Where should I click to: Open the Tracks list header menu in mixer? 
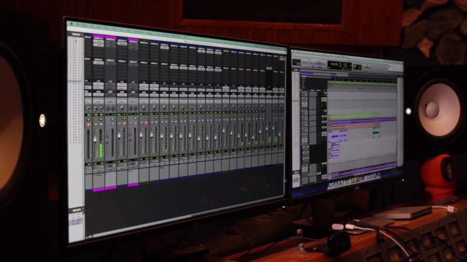point(76,35)
